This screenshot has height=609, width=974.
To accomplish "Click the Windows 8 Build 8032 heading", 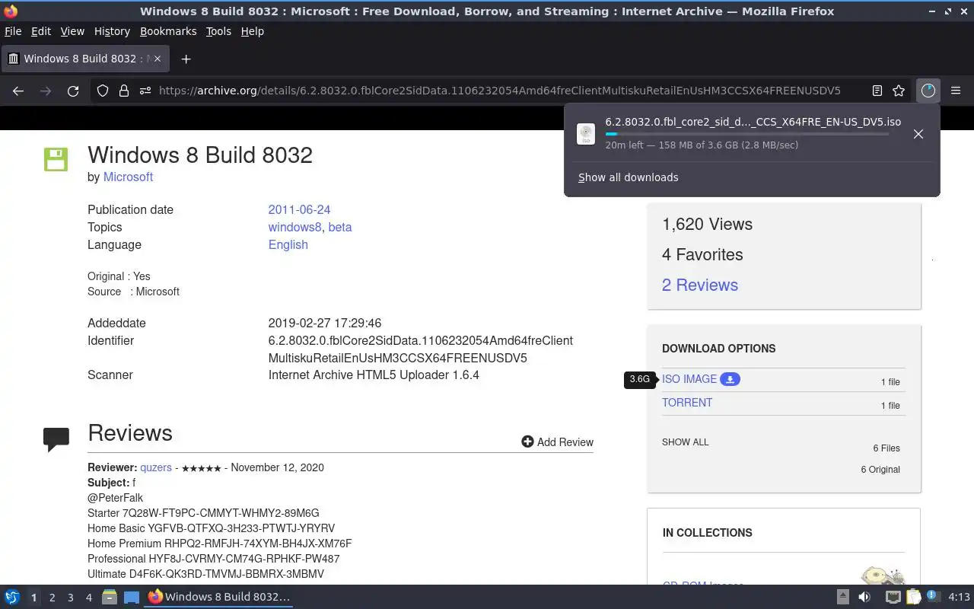I will (x=200, y=155).
